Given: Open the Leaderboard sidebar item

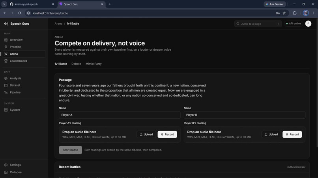Looking at the screenshot, I should (24, 61).
